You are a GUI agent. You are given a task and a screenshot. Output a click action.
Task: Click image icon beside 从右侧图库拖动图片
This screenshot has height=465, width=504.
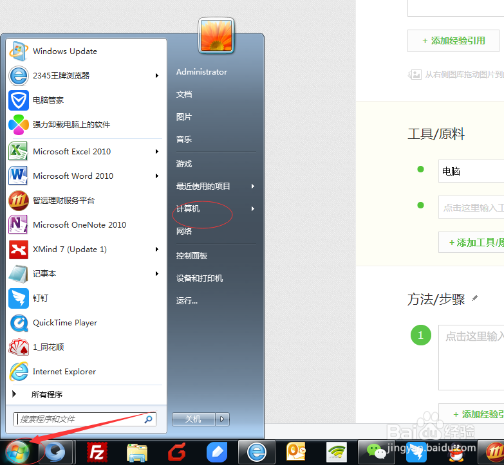[415, 75]
